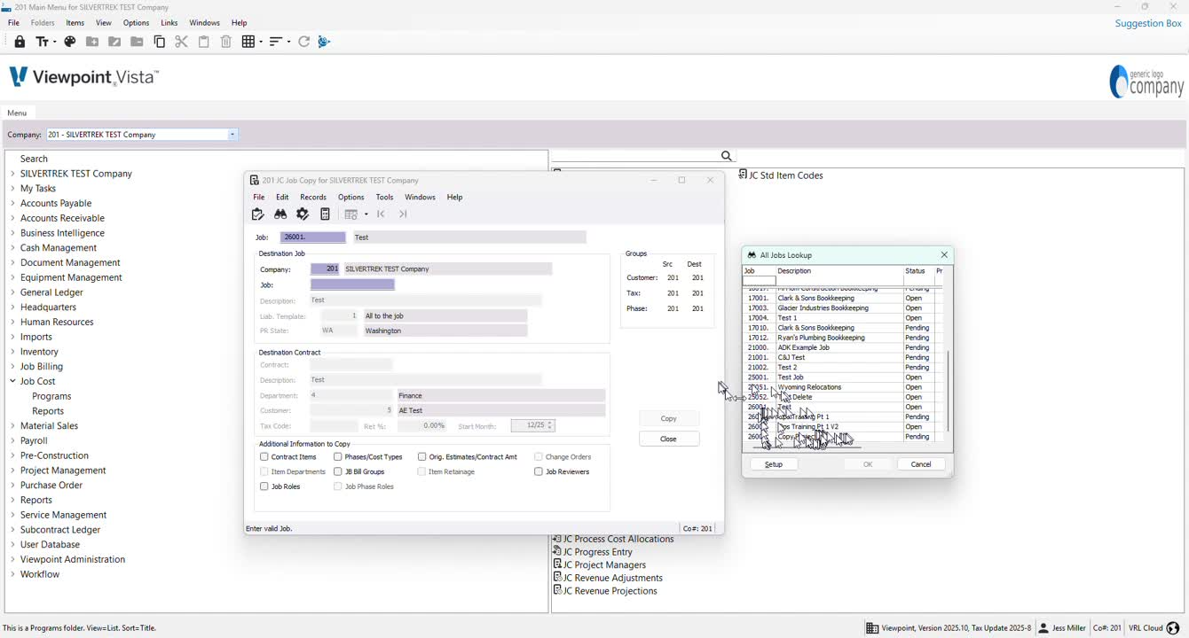Click the VRL Cloud icon in status bar
This screenshot has height=638, width=1189.
click(x=1173, y=628)
